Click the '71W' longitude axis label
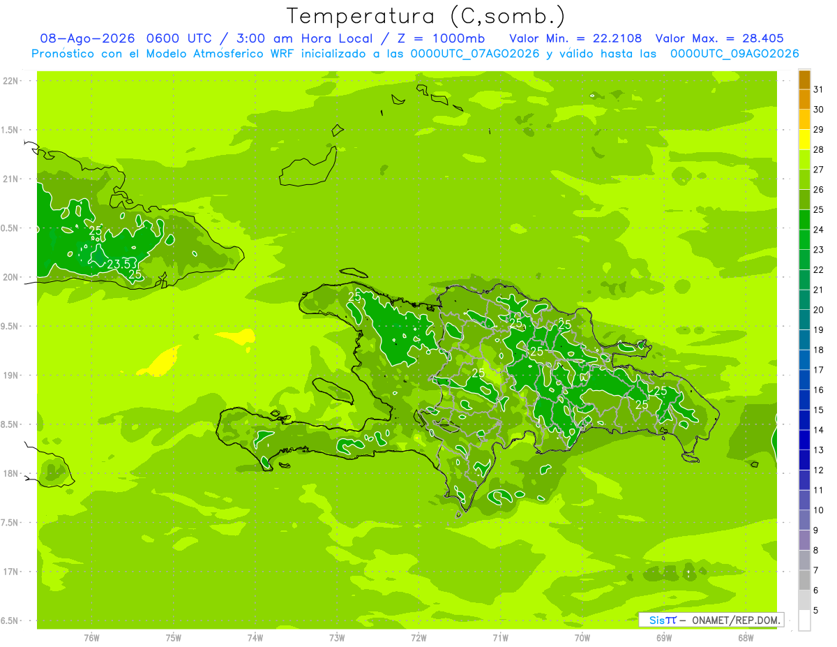 click(500, 638)
